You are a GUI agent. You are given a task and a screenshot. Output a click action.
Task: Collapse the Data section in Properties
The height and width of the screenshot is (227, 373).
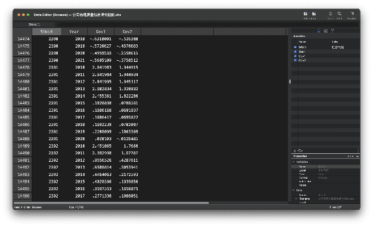[x=294, y=190]
